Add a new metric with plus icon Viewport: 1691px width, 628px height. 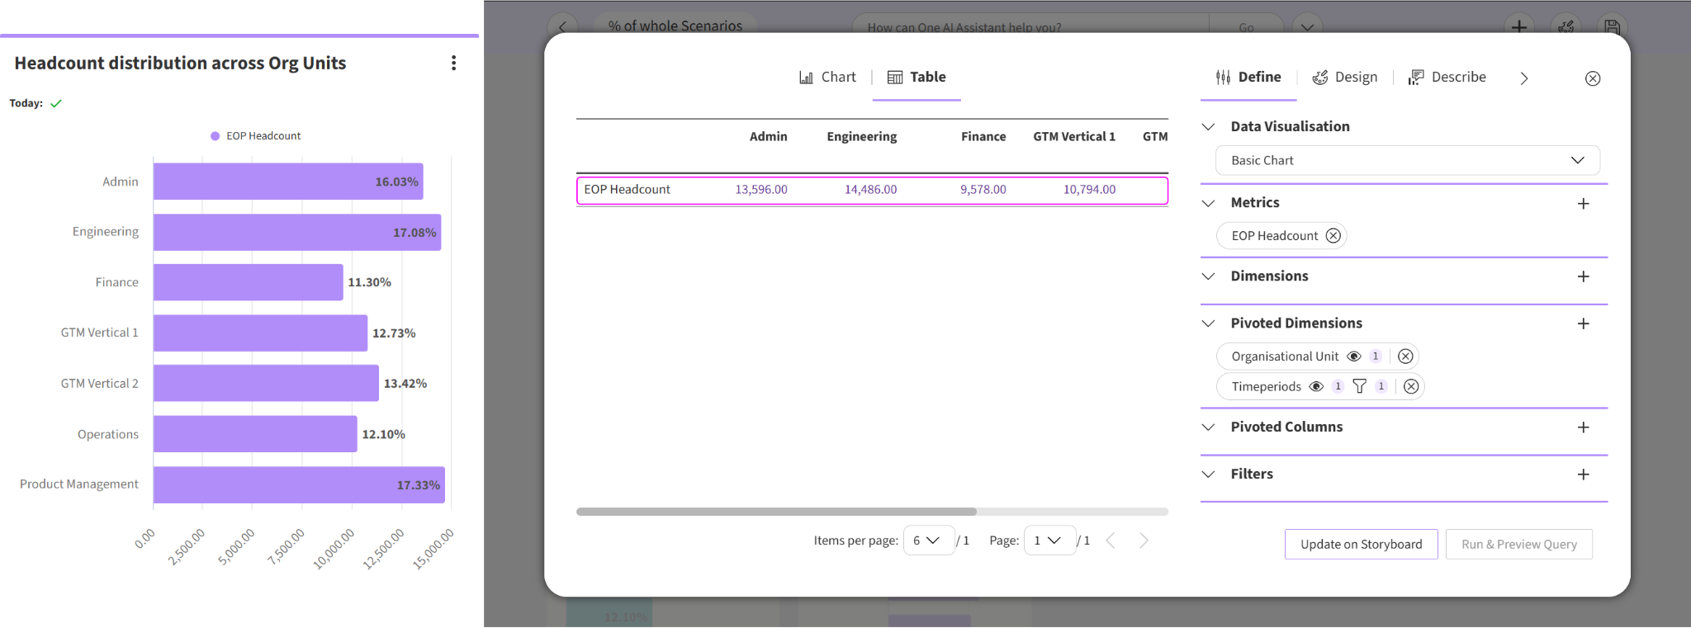pos(1583,204)
